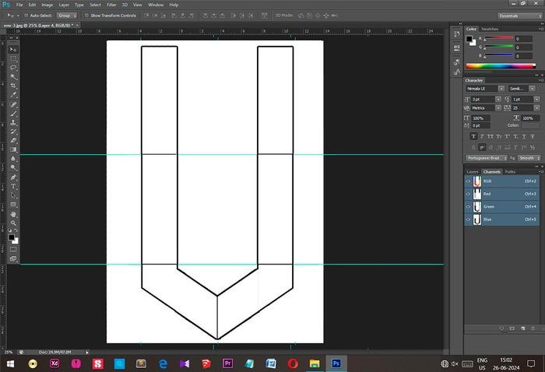Viewport: 545px width, 372px height.
Task: Toggle visibility of the Blue channel
Action: 469,220
